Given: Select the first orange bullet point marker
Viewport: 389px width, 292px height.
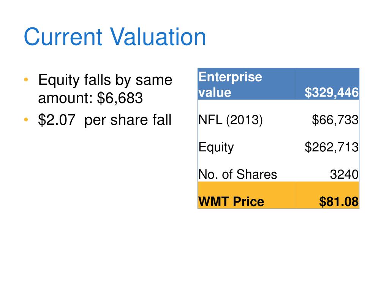Looking at the screenshot, I should (26, 80).
